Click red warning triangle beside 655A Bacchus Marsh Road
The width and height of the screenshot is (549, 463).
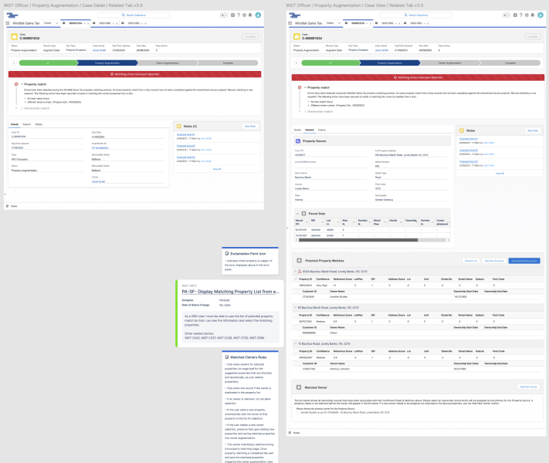[x=300, y=271]
